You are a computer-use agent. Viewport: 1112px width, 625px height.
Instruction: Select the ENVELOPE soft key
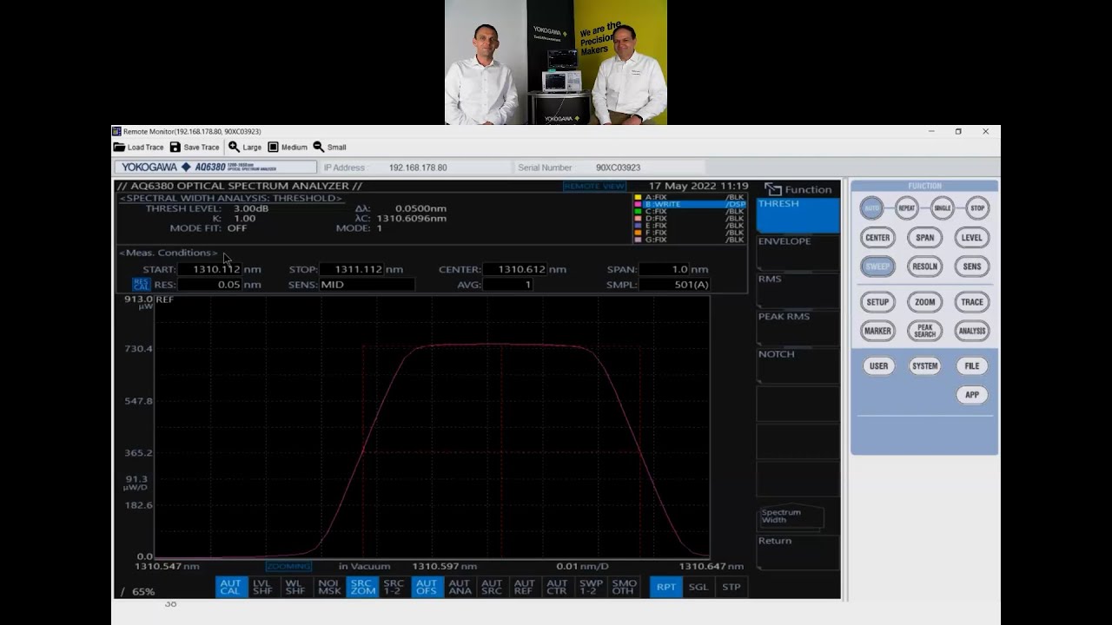click(x=798, y=253)
